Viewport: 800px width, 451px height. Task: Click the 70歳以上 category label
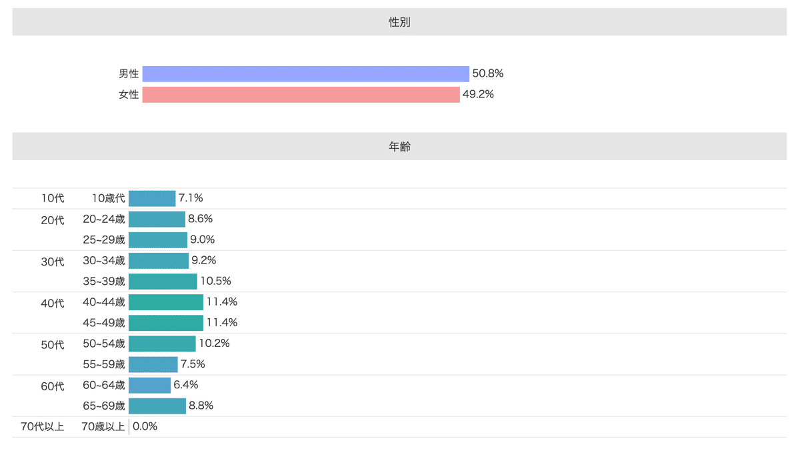(x=103, y=426)
